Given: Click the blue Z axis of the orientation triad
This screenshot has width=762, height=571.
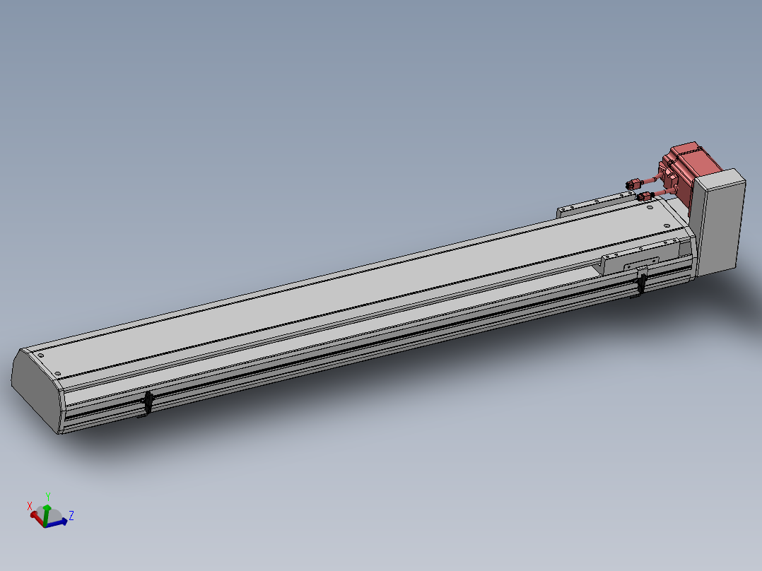Looking at the screenshot, I should click(57, 524).
